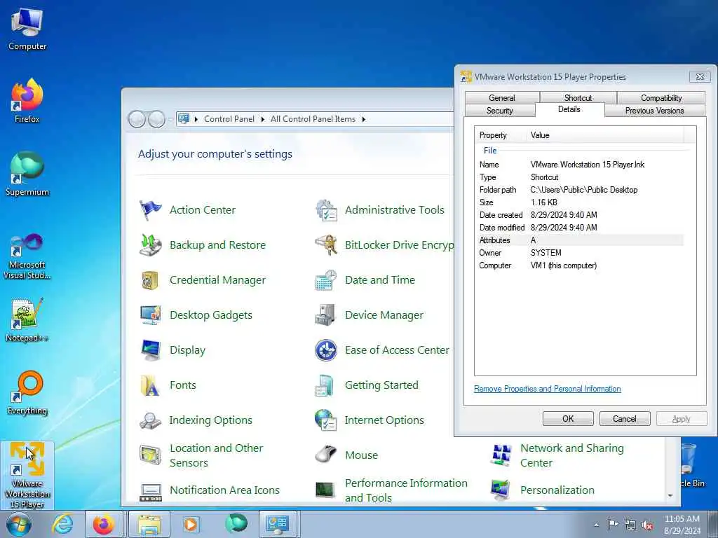Open the Ease of Access Center icon
Screen dimensions: 718x538
click(x=326, y=350)
